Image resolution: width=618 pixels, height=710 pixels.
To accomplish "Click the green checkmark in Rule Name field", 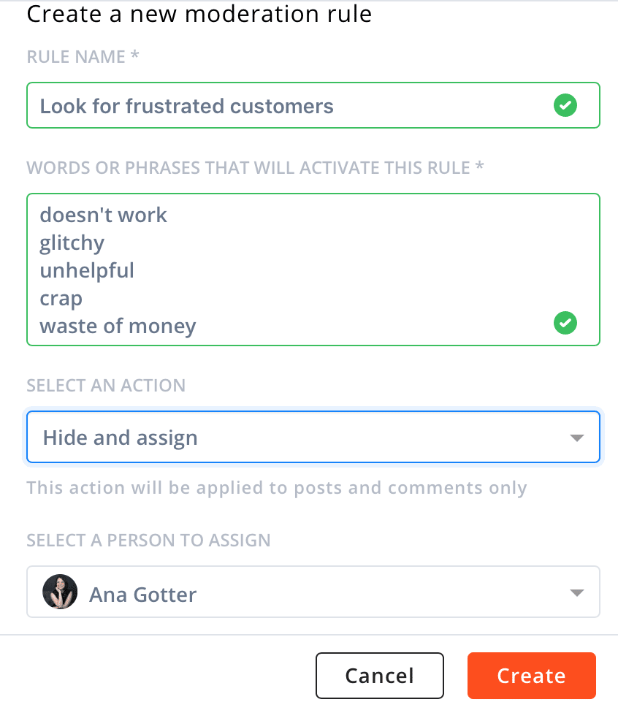I will [565, 106].
